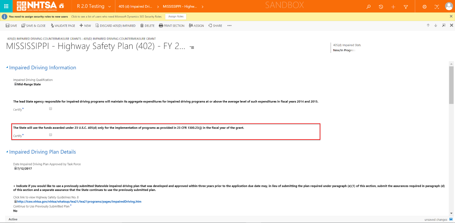The image size is (455, 223).
Task: Click the Assign Roles button
Action: pos(176,16)
